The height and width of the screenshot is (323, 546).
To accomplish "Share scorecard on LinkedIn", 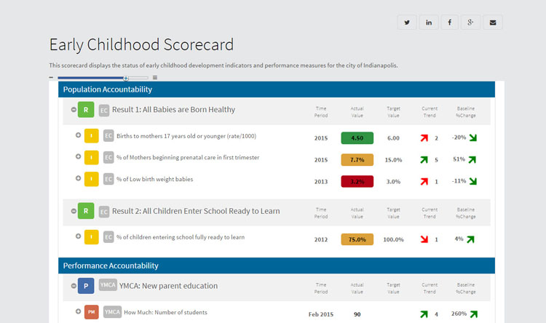I will (429, 23).
